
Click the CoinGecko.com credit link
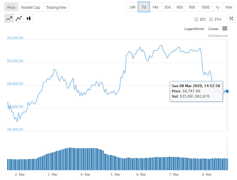coord(218,36)
